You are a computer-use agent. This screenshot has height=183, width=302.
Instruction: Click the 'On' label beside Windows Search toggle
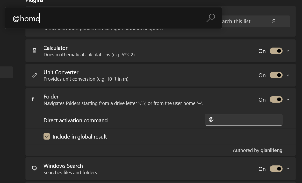[x=262, y=169]
